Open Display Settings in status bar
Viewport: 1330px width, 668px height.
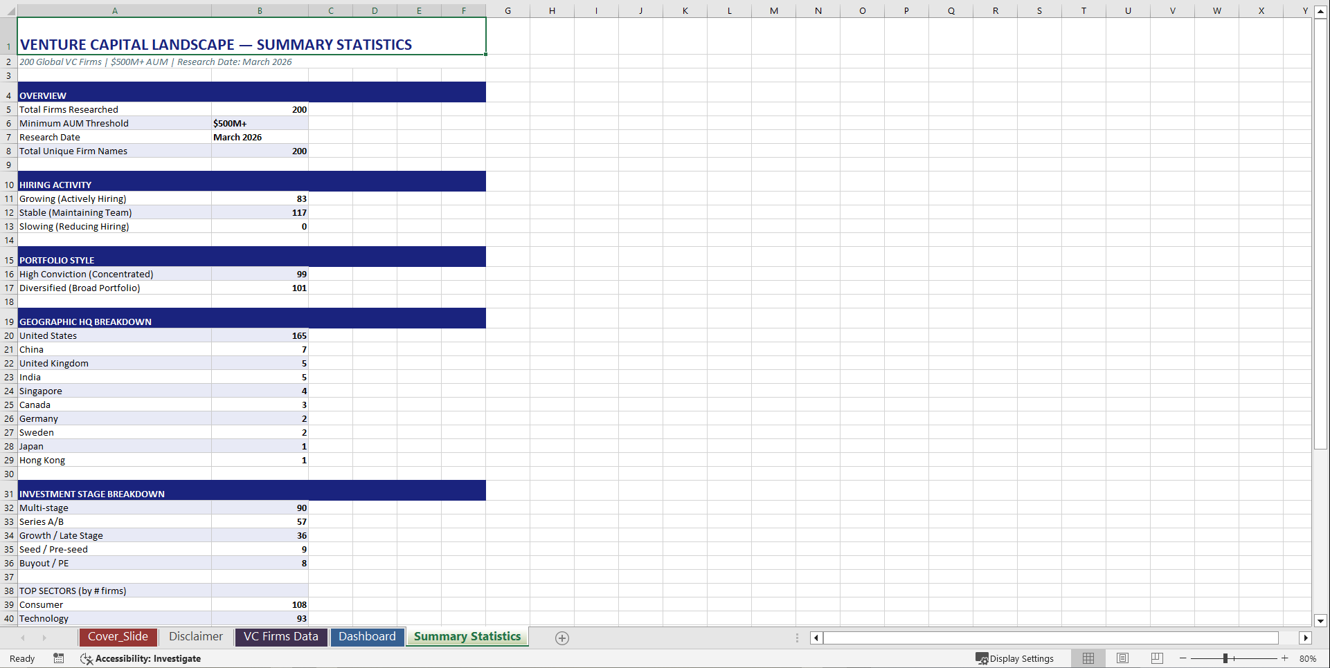[x=1015, y=658]
